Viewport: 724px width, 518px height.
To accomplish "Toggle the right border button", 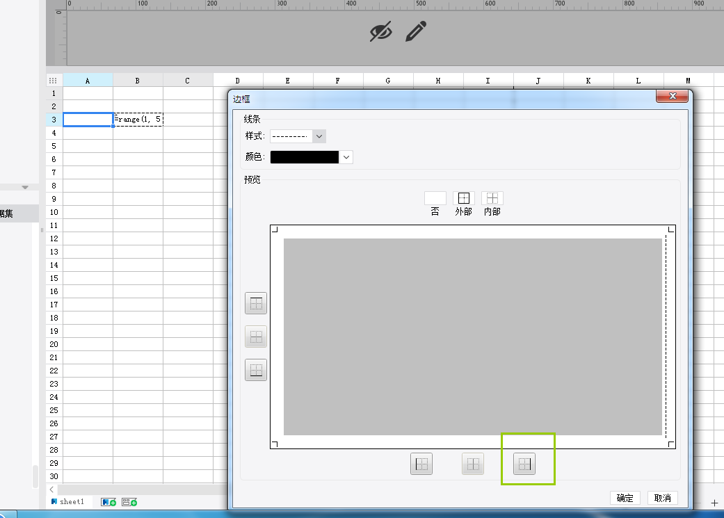I will (x=524, y=464).
